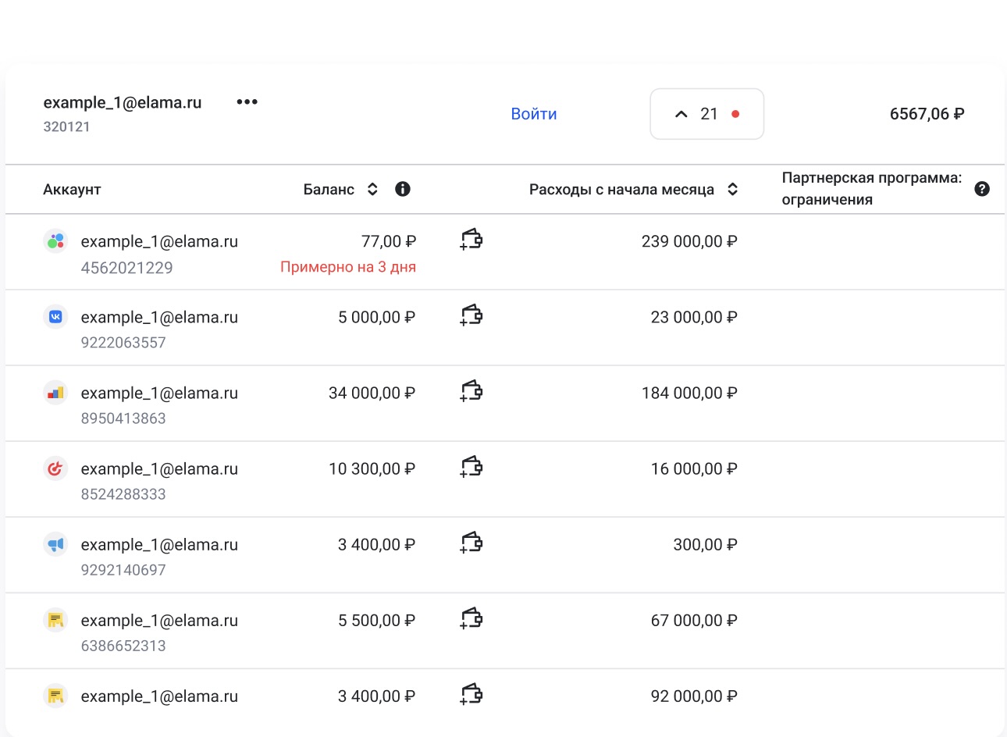Image resolution: width=1007 pixels, height=737 pixels.
Task: Select account ID 6386652313
Action: pos(123,646)
